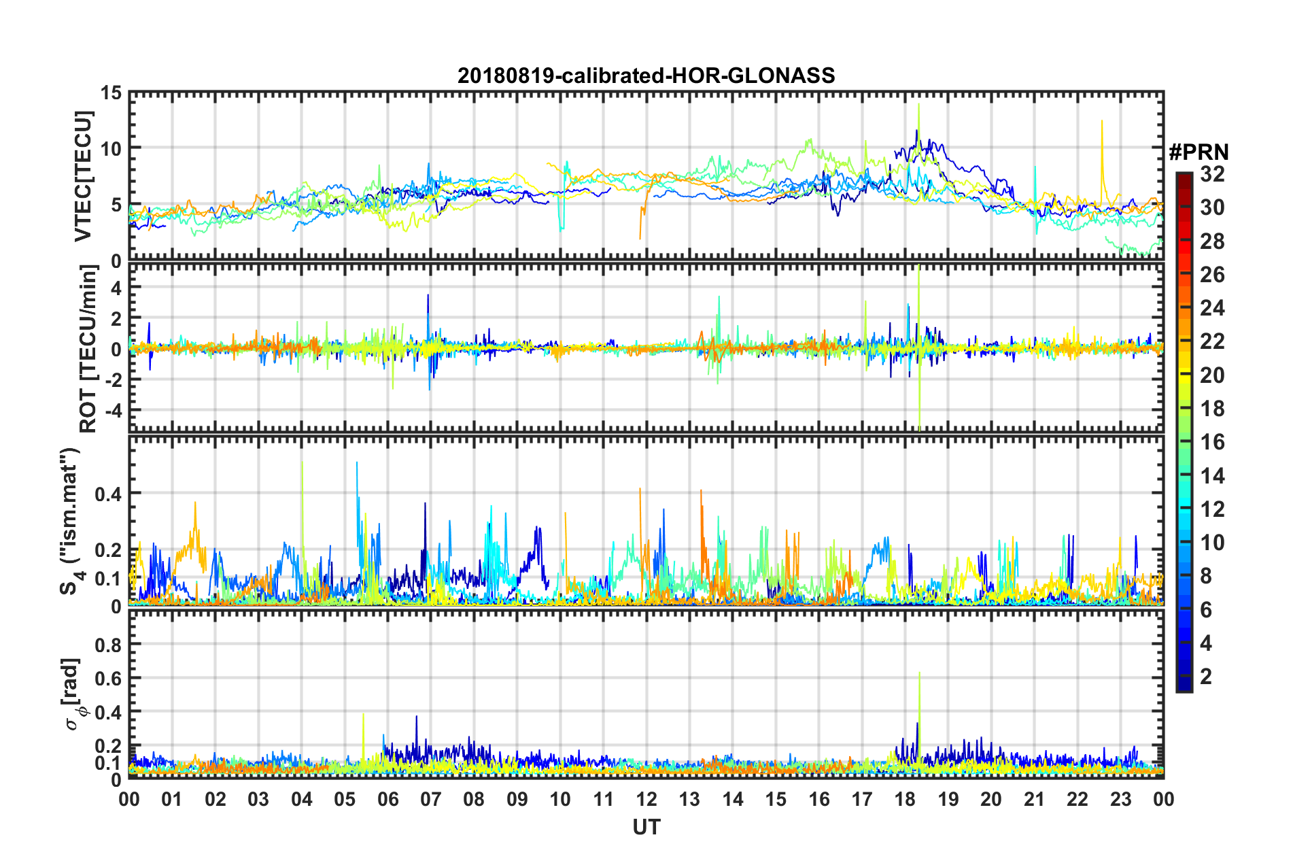Click the S4 ("ism.mat") y-axis label

point(71,521)
